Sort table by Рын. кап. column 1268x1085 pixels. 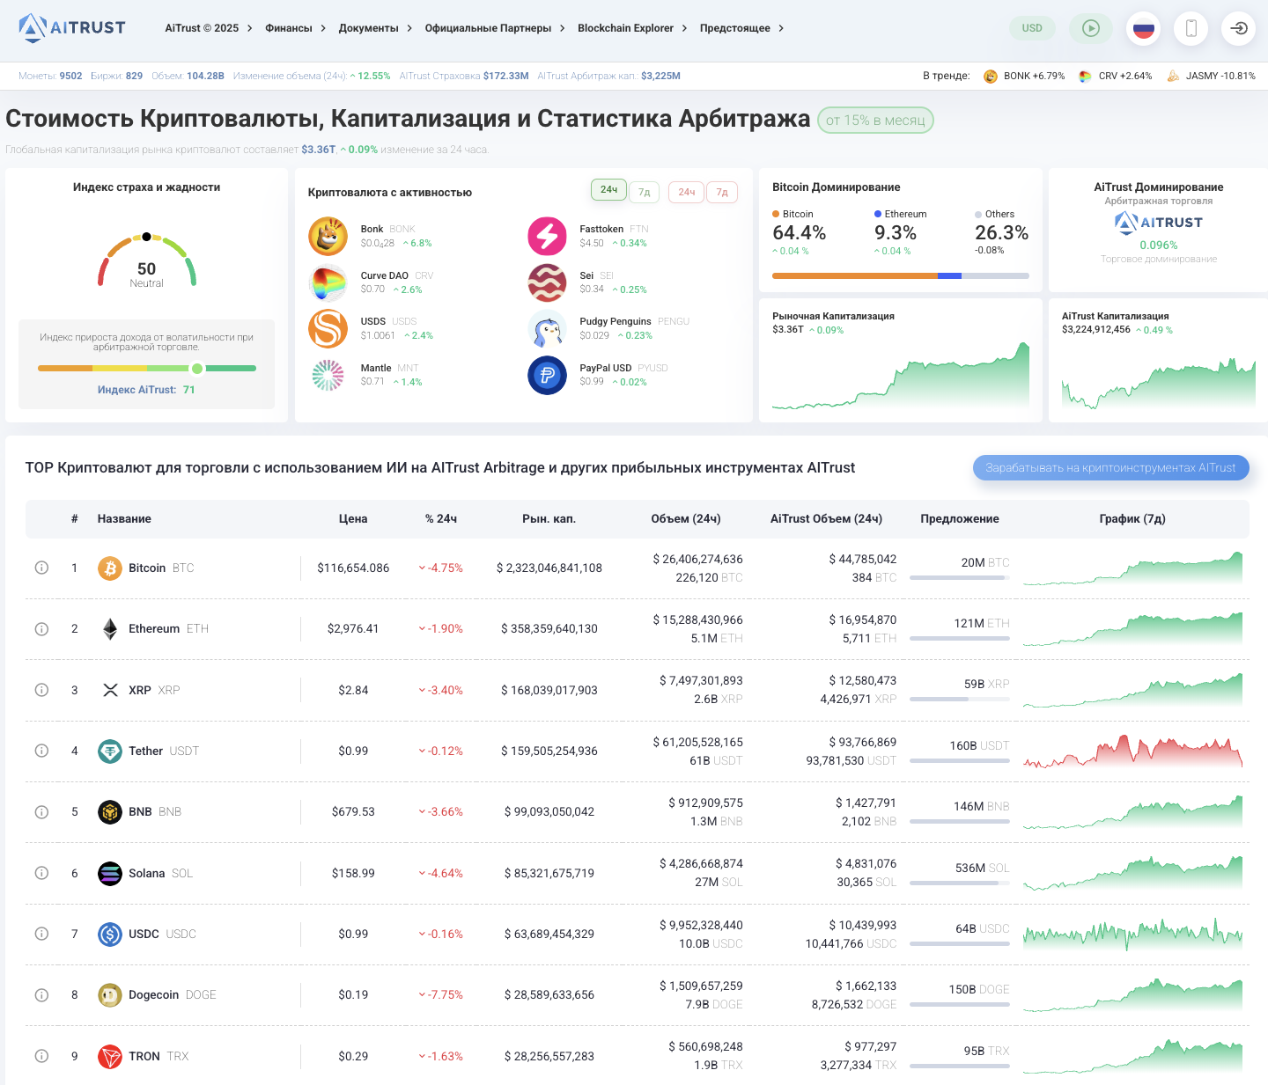tap(549, 518)
